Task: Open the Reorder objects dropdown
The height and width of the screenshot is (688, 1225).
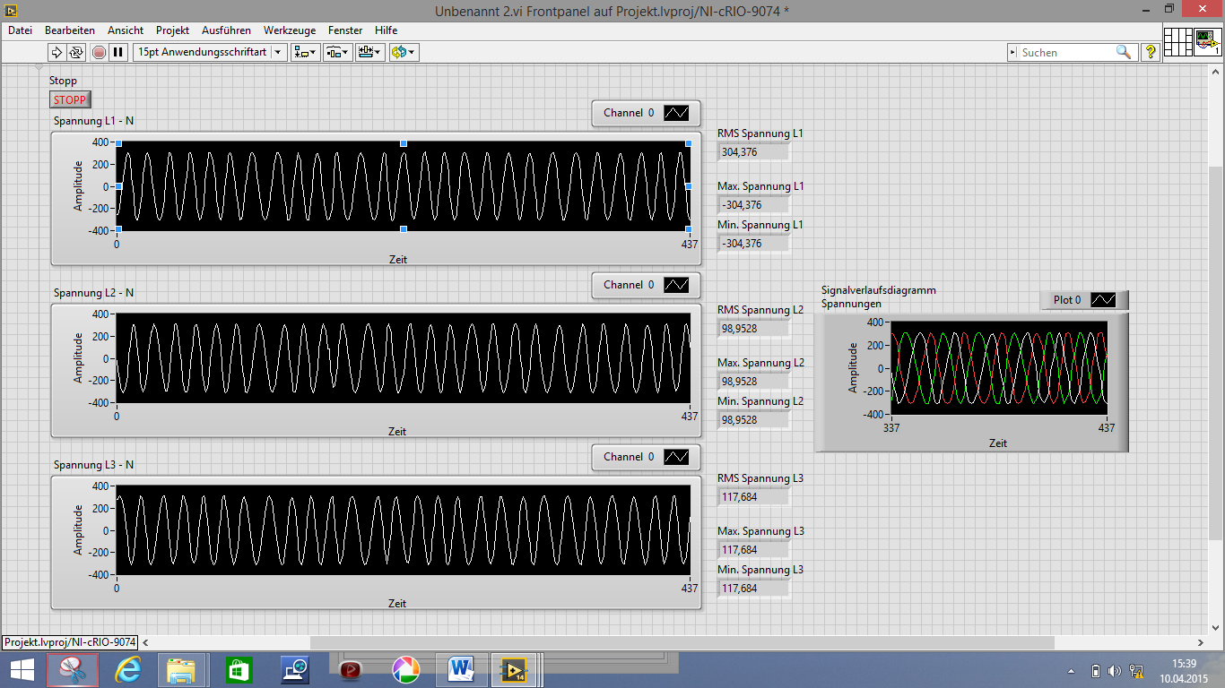Action: pyautogui.click(x=404, y=52)
